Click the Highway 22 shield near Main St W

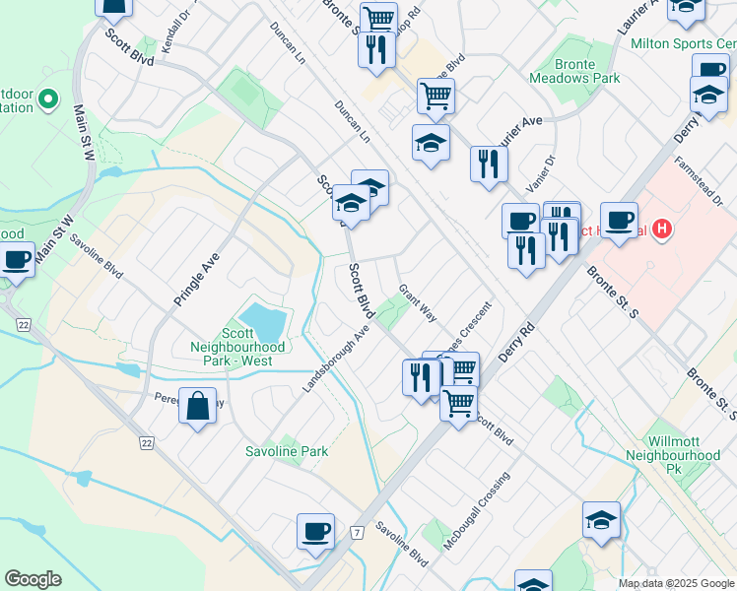coord(24,325)
